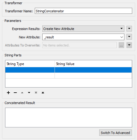Image resolution: width=137 pixels, height=140 pixels.
Task: Select String Type cell in highlighted row
Action: pos(30,70)
